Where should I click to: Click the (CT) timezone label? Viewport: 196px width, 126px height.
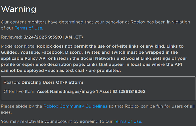(78, 37)
